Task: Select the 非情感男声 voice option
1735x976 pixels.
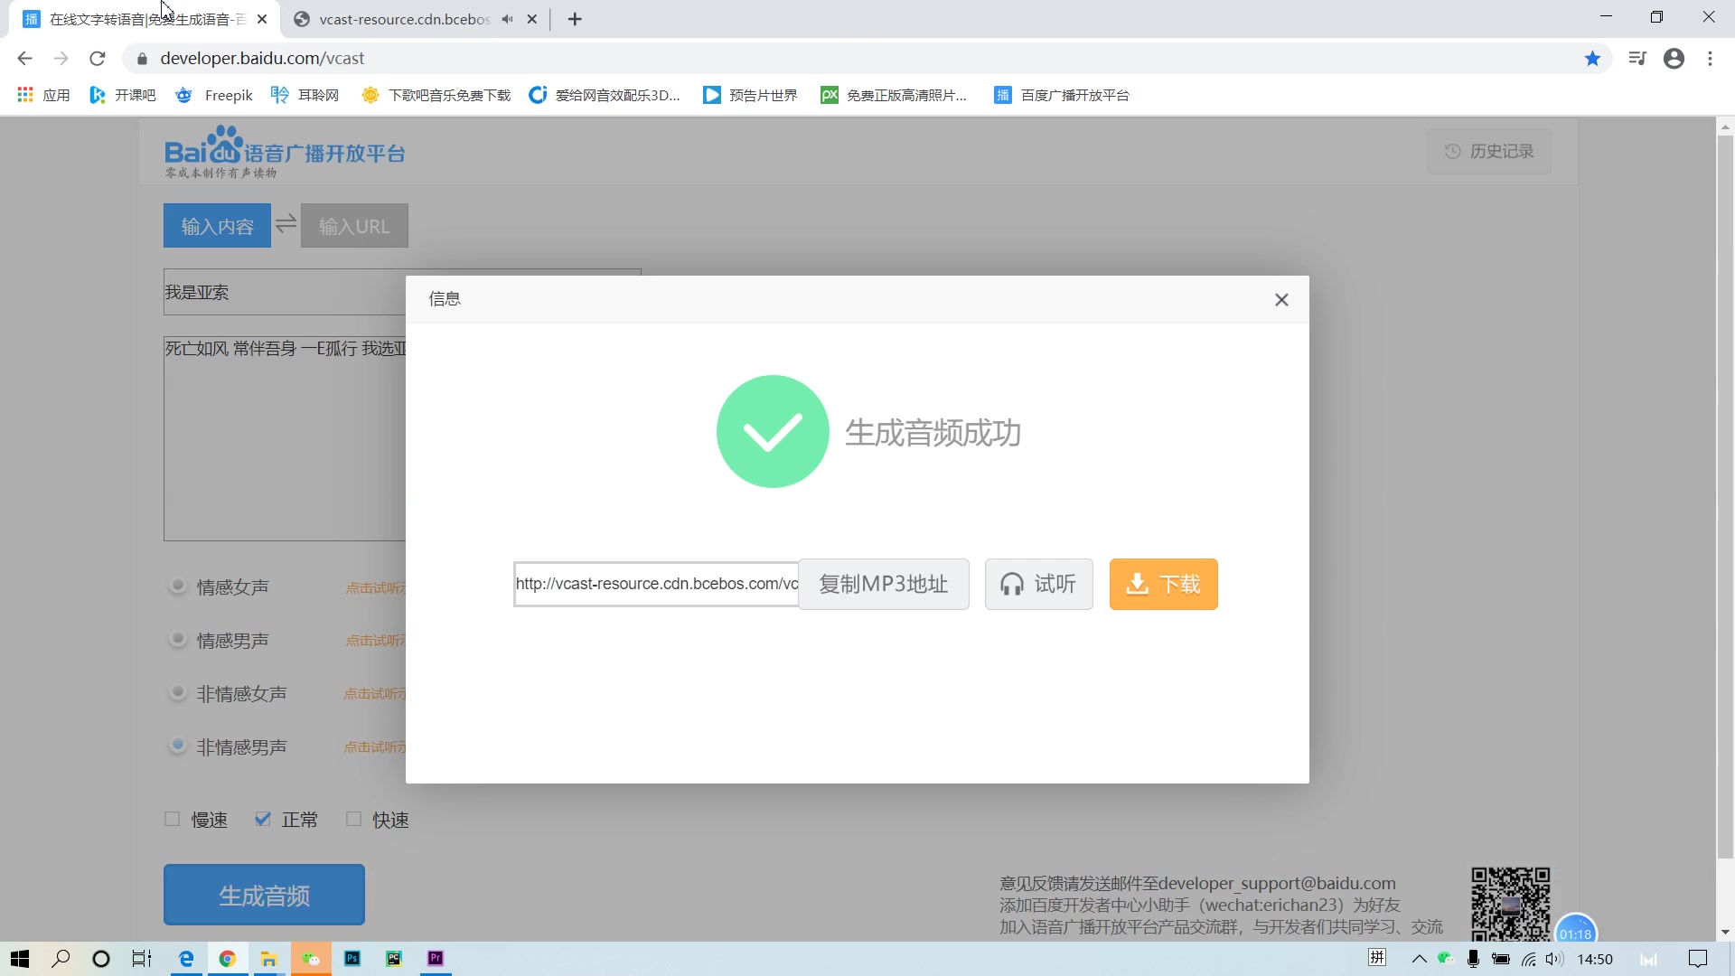Action: click(x=178, y=746)
